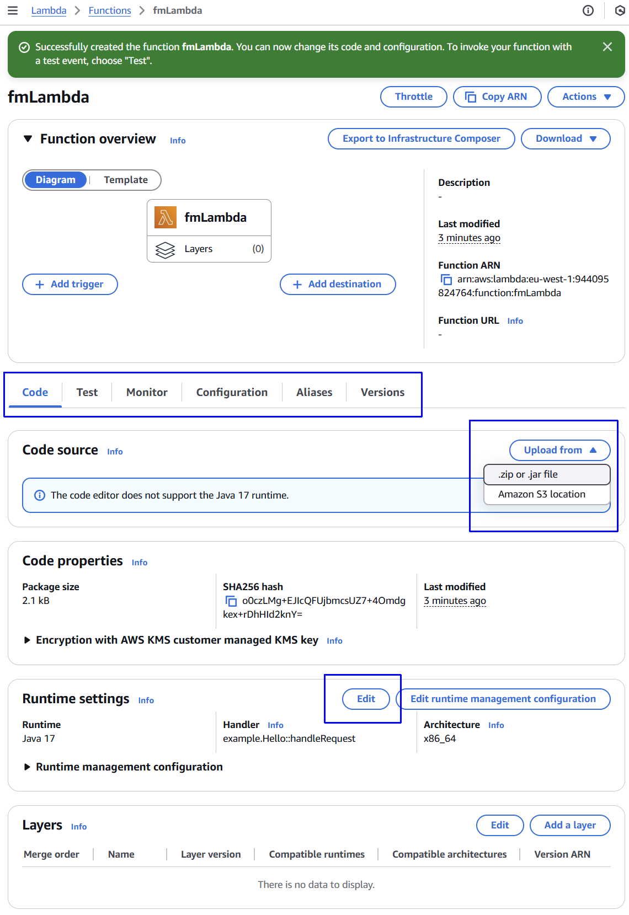Viewport: 629px width, 915px height.
Task: Open the Functions breadcrumb link
Action: [110, 10]
